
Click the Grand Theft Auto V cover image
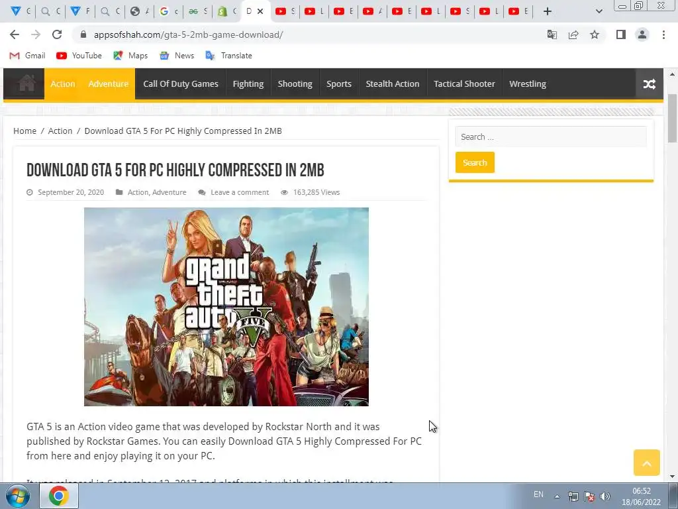pyautogui.click(x=226, y=307)
